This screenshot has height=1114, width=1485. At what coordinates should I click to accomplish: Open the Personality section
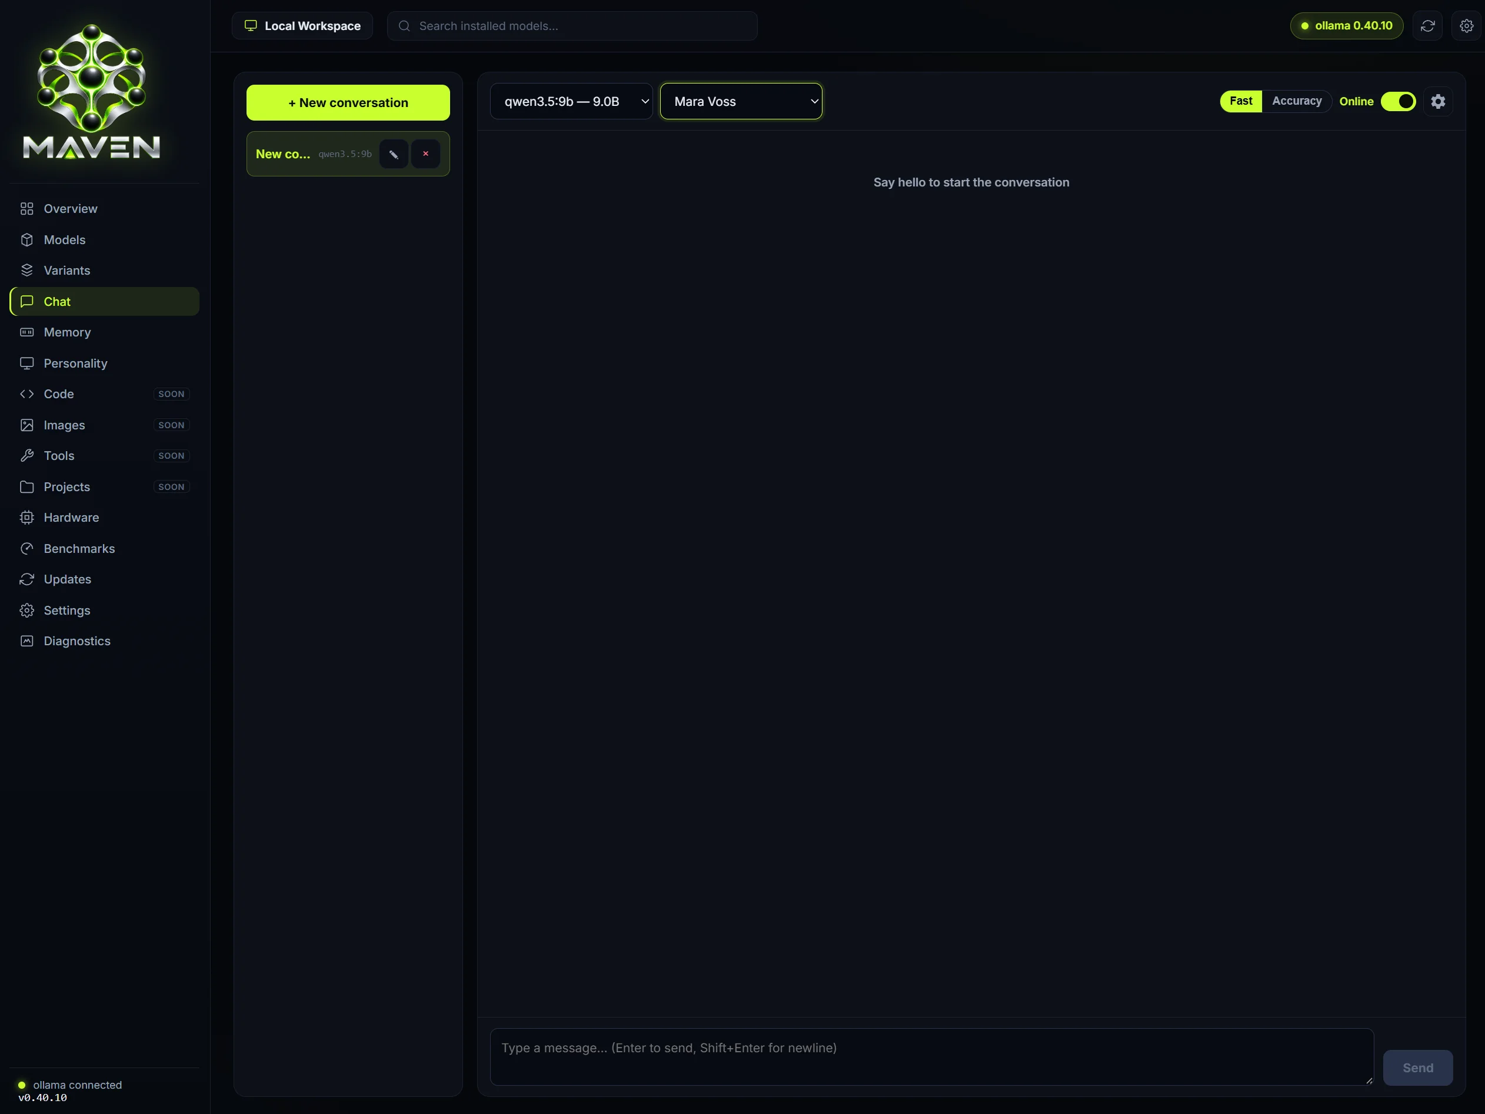tap(104, 363)
